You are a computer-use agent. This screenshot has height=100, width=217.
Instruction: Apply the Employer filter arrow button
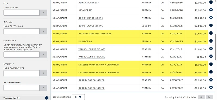(x=43, y=73)
